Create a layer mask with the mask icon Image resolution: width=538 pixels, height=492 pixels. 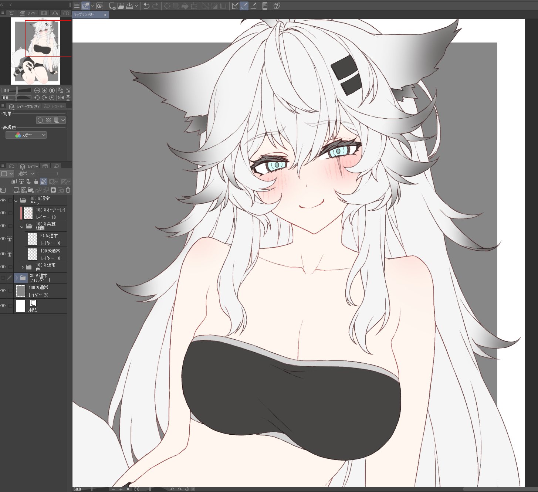[53, 190]
